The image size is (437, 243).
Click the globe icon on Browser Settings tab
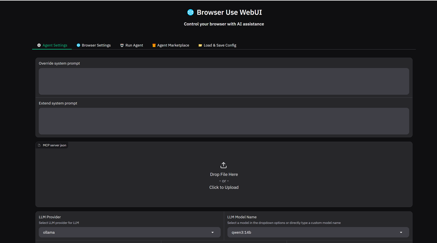(78, 45)
